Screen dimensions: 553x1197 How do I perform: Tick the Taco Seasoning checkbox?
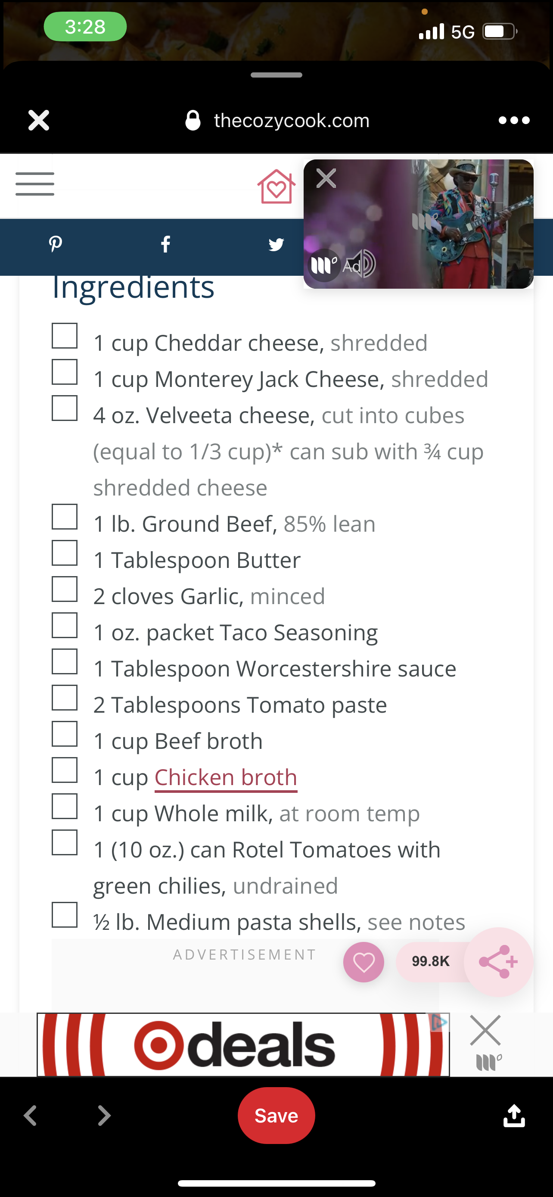coord(65,626)
